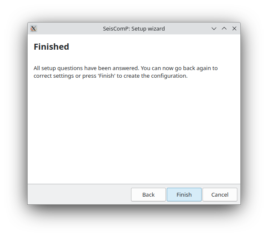
Task: Click Finish to create the configuration
Action: pyautogui.click(x=184, y=195)
